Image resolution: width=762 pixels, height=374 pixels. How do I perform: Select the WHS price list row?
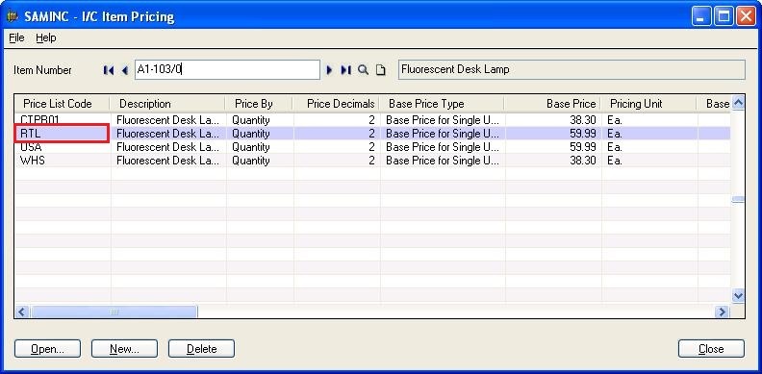[x=372, y=161]
